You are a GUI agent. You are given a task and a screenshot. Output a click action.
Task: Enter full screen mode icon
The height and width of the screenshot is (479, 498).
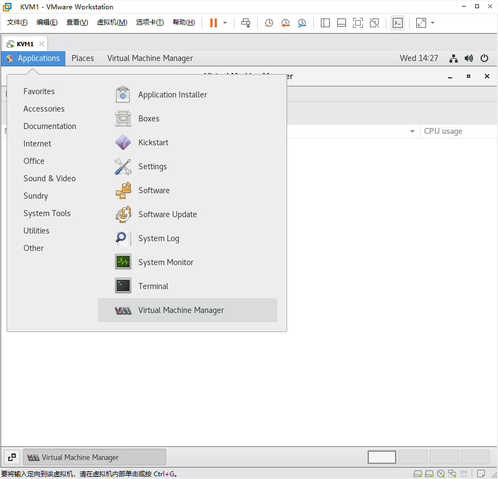(x=358, y=23)
